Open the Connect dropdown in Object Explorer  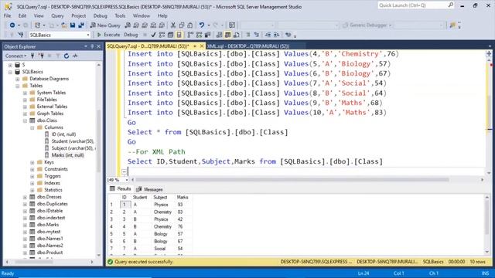coord(15,56)
